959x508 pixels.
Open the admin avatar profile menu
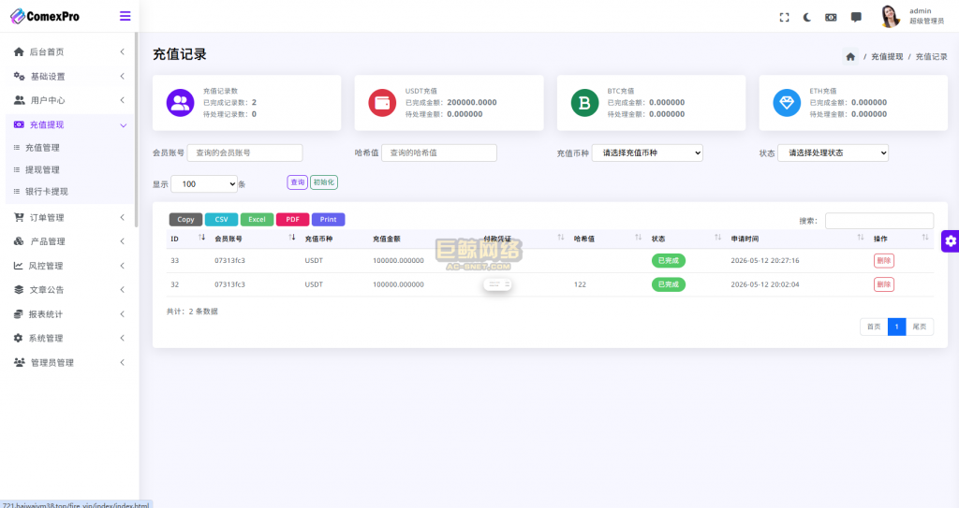point(890,17)
